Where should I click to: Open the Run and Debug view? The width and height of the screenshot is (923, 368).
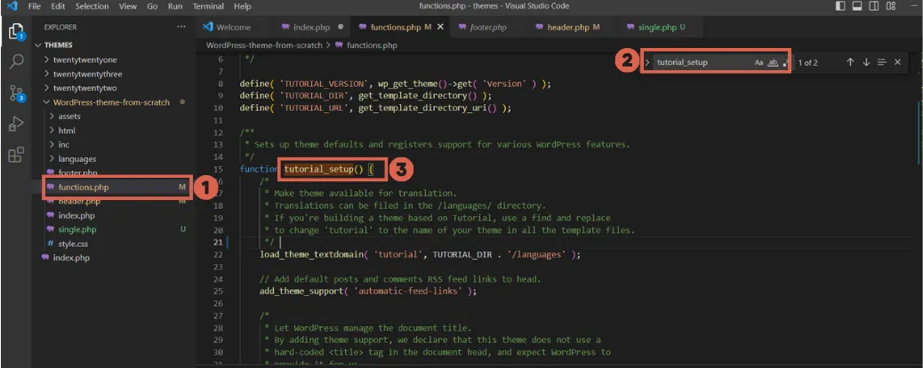16,124
